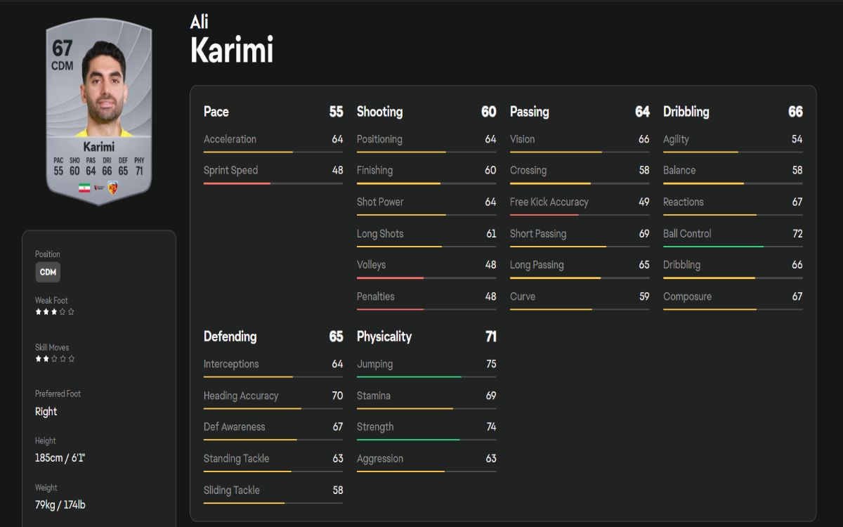Select the Pace category heading
This screenshot has height=527, width=843.
[216, 112]
